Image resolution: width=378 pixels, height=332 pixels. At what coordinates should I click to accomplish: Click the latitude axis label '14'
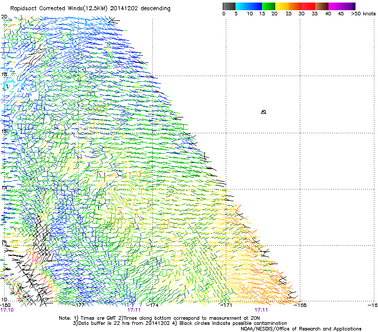pyautogui.click(x=4, y=187)
